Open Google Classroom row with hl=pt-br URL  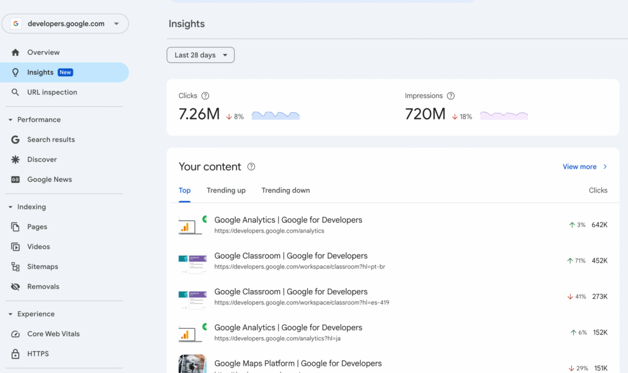pyautogui.click(x=393, y=261)
